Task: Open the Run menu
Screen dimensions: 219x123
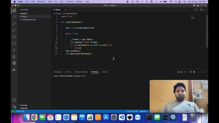Action: [x=62, y=1]
